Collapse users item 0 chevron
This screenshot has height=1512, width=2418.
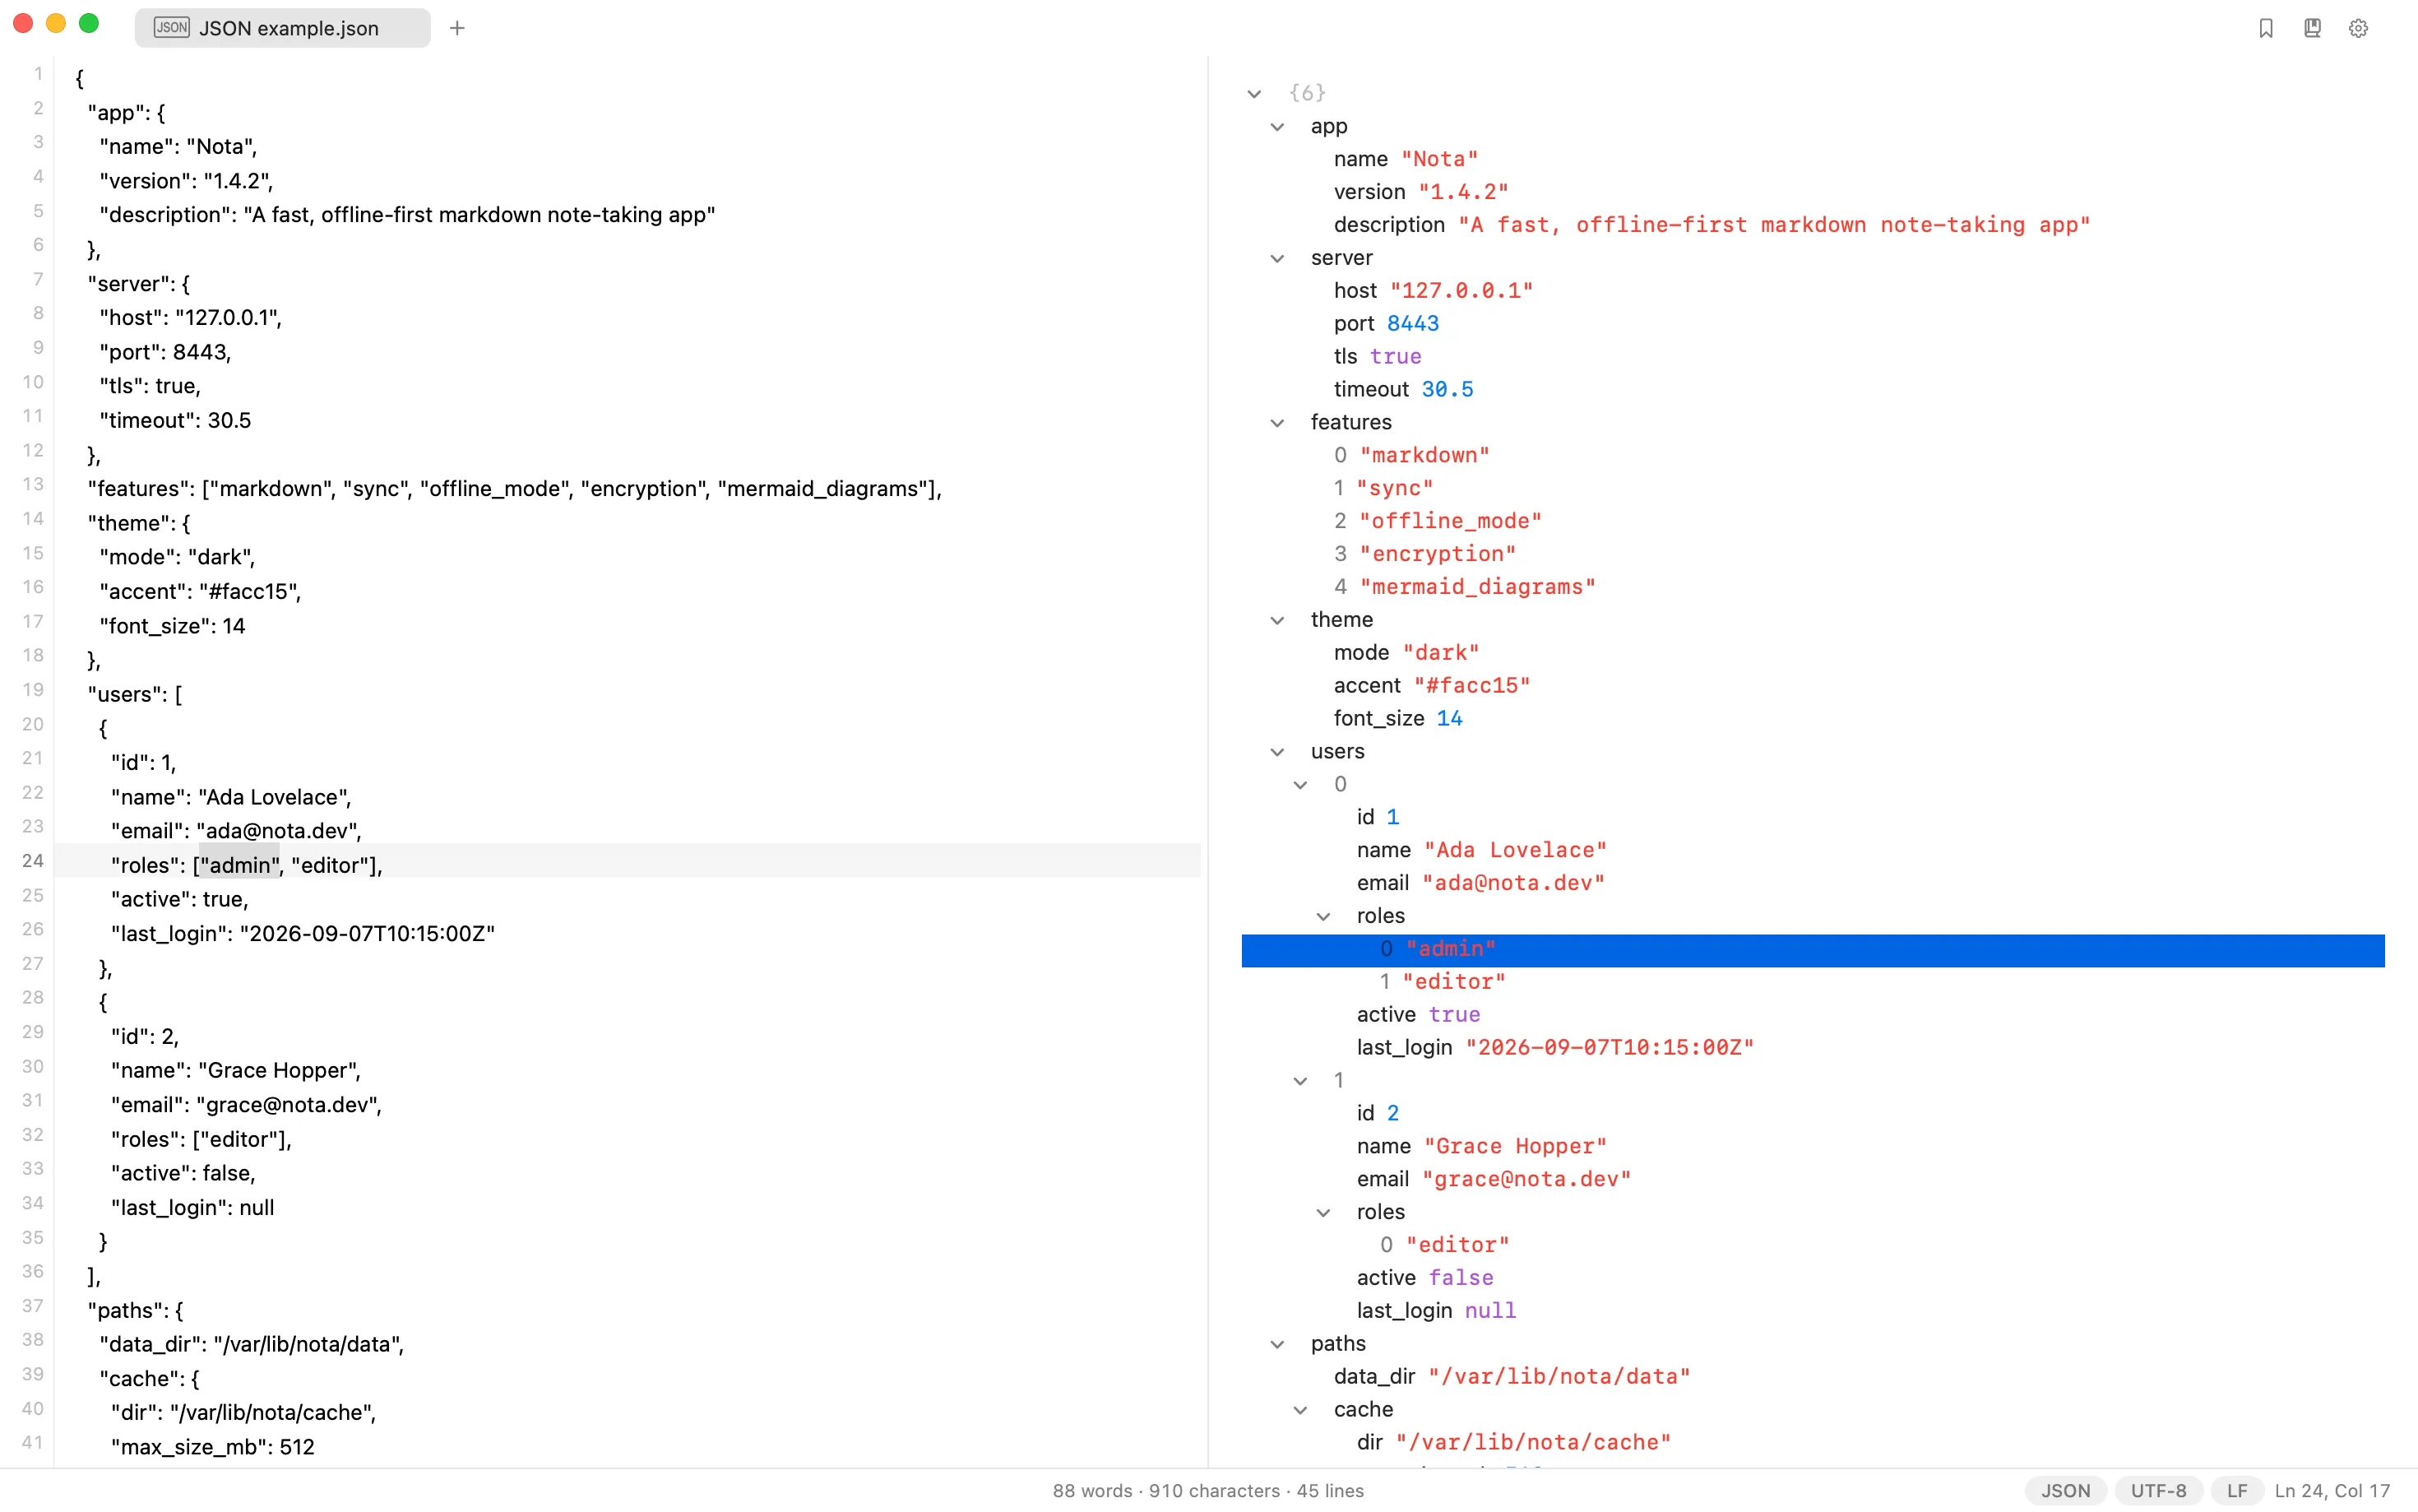tap(1299, 785)
